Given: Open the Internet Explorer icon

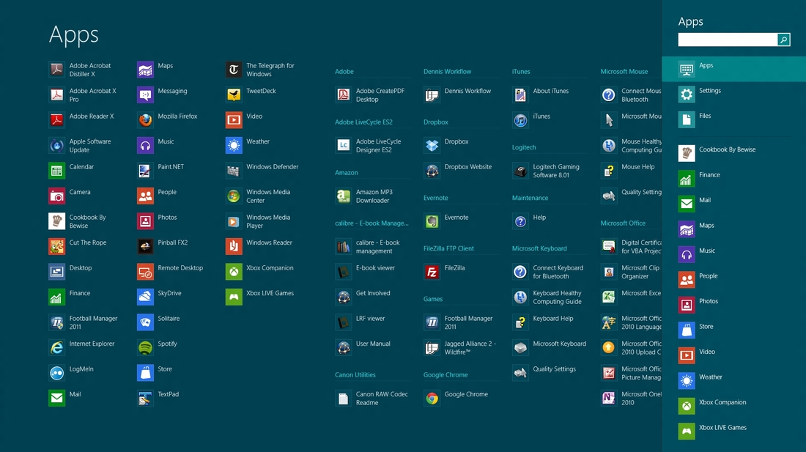Looking at the screenshot, I should 56,347.
